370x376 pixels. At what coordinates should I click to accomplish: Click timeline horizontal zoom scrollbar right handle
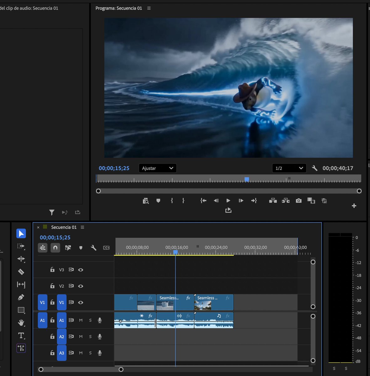pyautogui.click(x=121, y=369)
